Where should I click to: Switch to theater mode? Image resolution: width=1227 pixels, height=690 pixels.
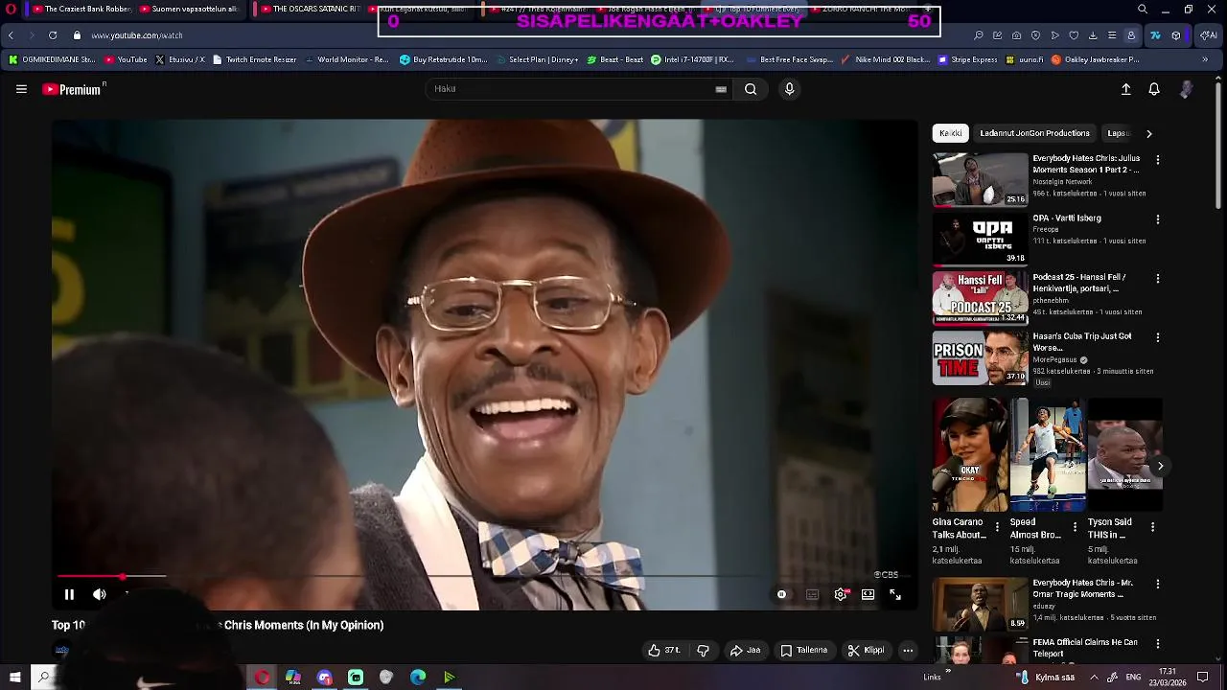[868, 594]
